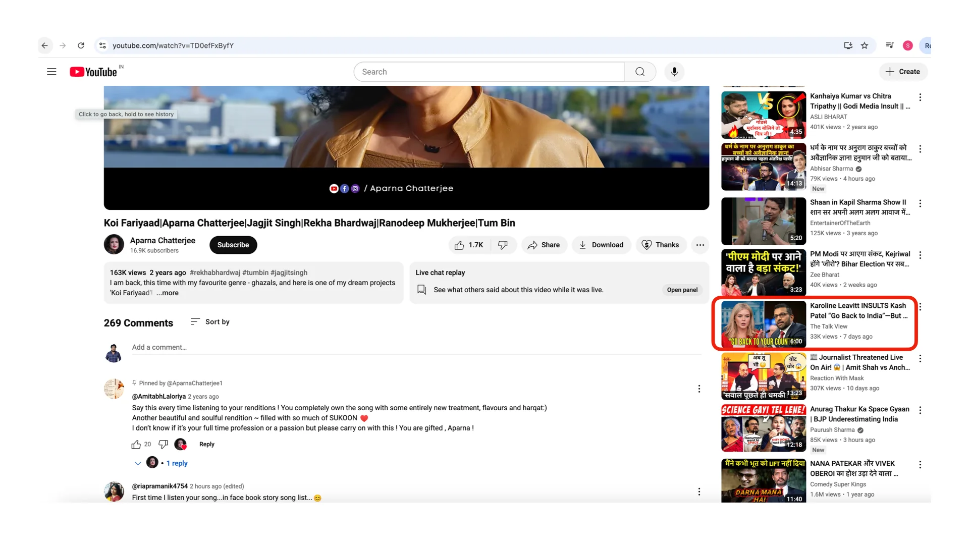Dislike the video using thumbs down
This screenshot has width=969, height=545.
503,245
